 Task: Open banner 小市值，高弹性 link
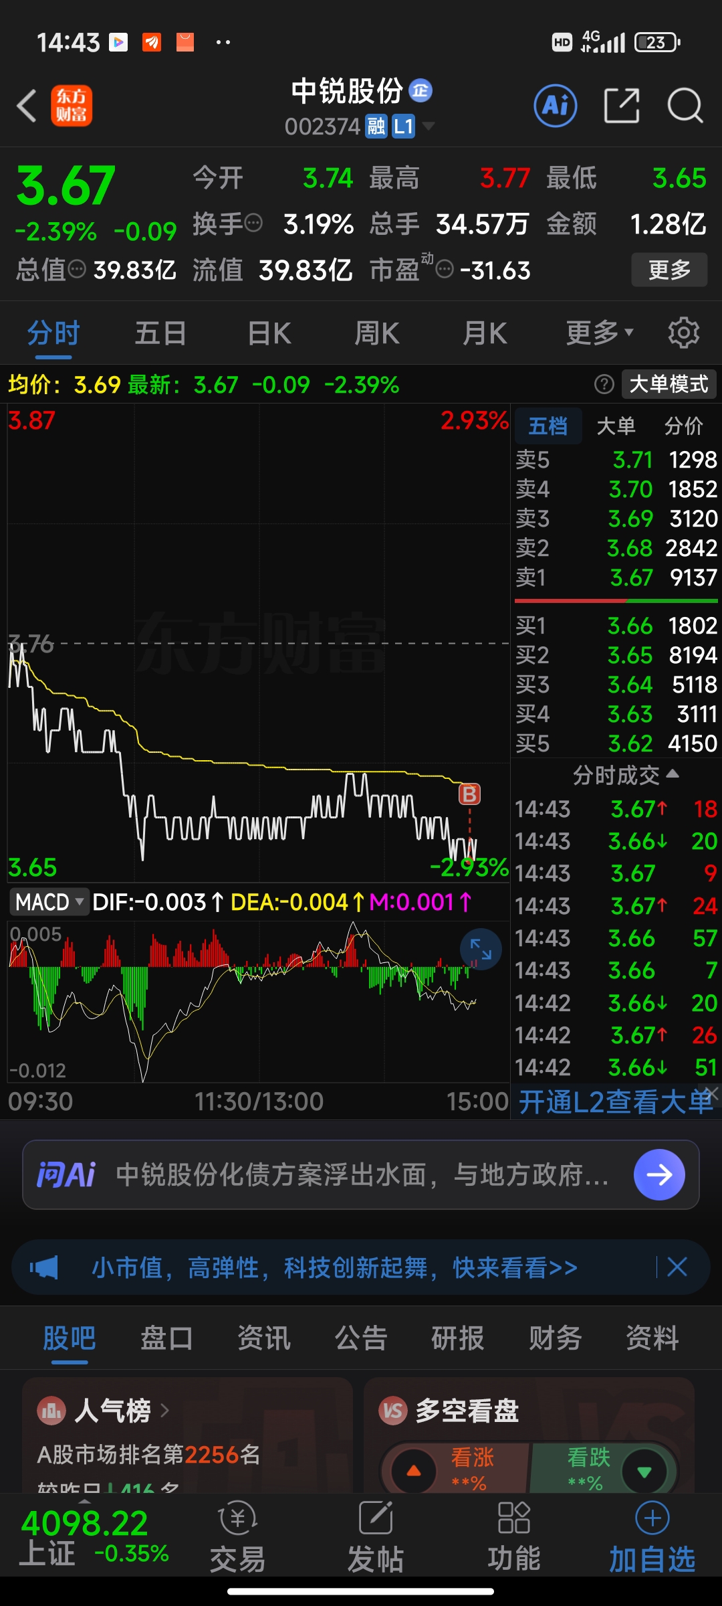point(334,1267)
